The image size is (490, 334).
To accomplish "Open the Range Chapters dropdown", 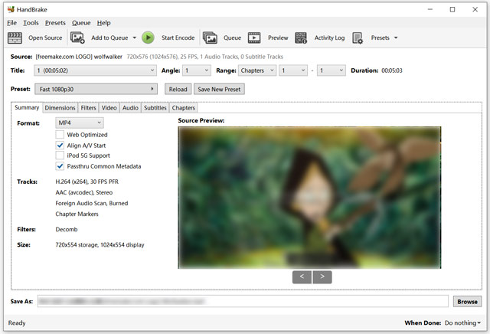I will [x=257, y=70].
